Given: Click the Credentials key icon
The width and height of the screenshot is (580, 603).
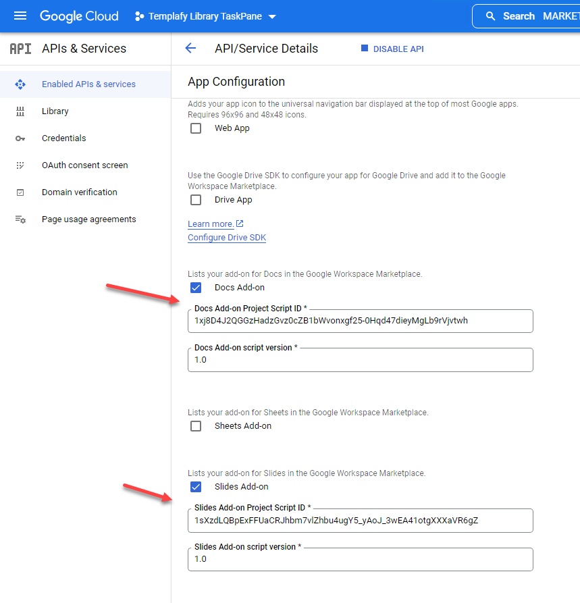Looking at the screenshot, I should pyautogui.click(x=20, y=138).
